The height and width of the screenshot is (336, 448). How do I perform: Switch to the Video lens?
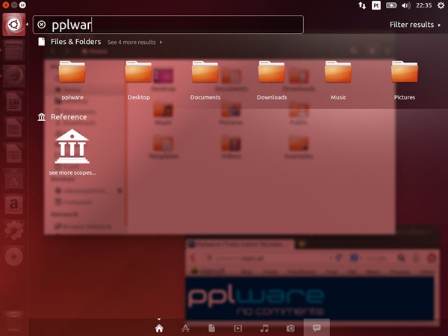point(237,329)
